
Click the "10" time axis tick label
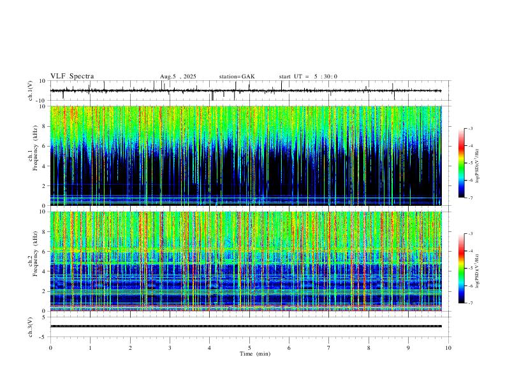(x=448, y=348)
